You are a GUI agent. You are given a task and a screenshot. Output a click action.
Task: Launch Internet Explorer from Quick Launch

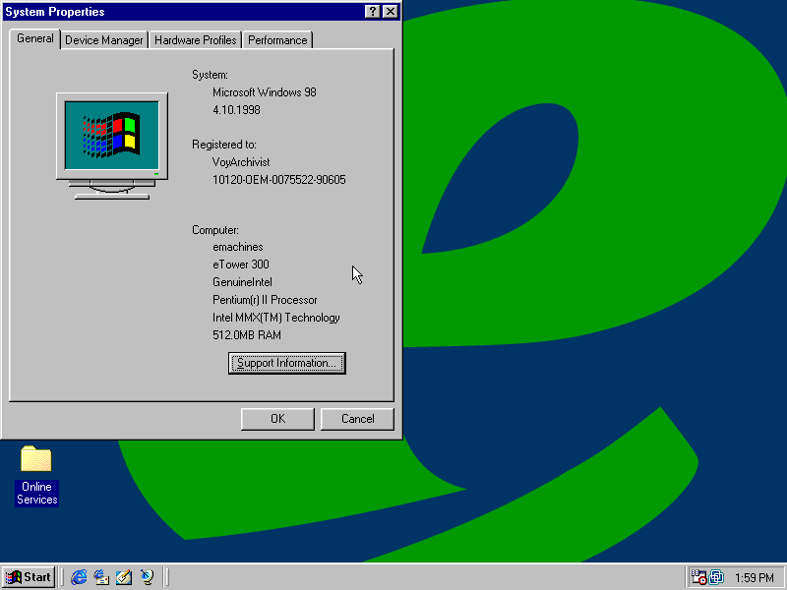[x=79, y=577]
